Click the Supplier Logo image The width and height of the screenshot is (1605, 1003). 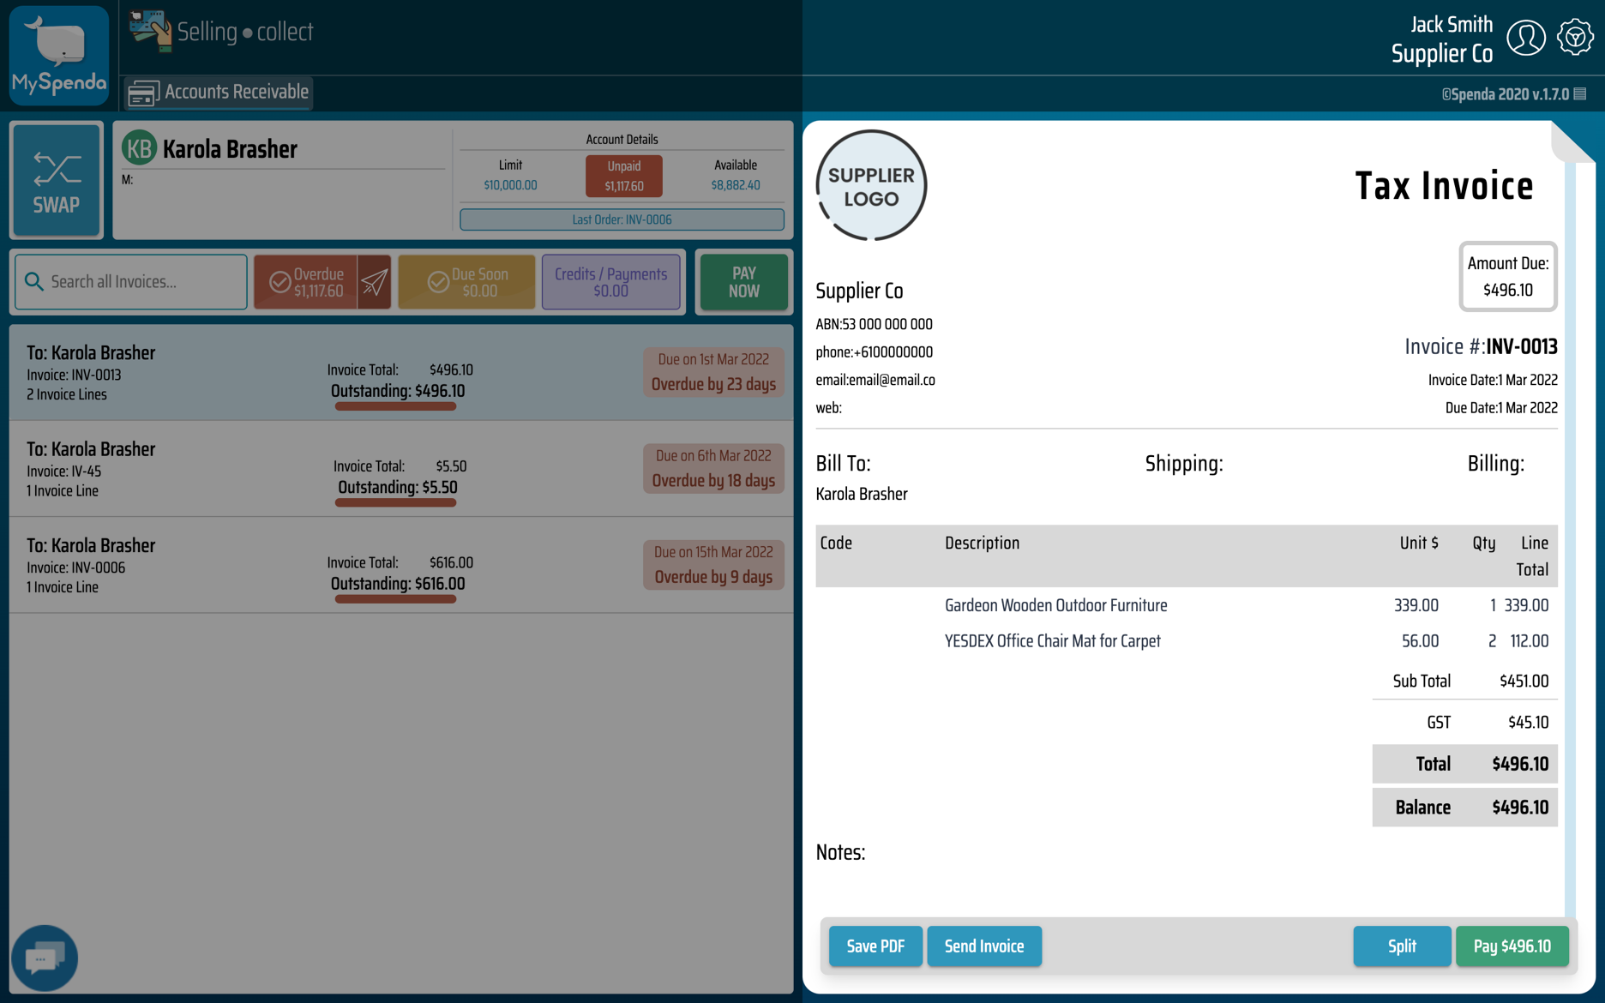(x=871, y=186)
